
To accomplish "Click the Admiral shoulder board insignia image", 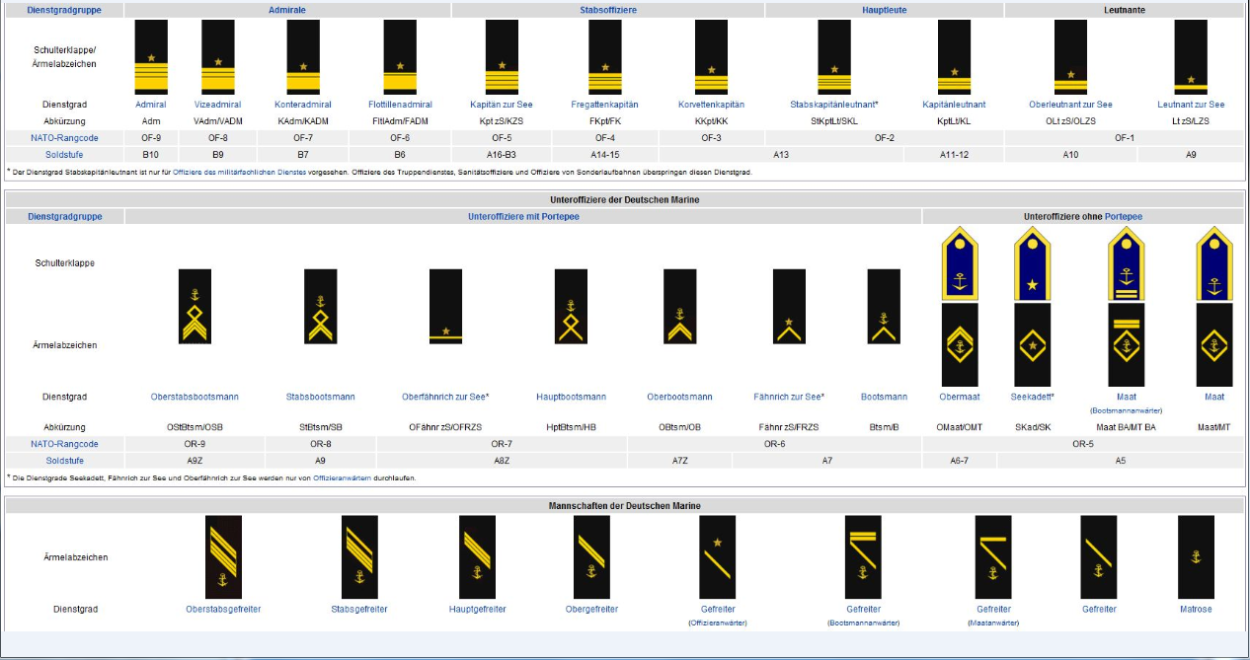I will [x=151, y=57].
